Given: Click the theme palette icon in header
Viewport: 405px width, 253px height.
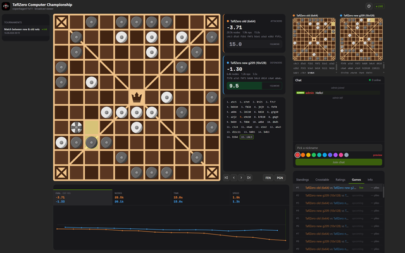Looking at the screenshot, I should [x=369, y=6].
